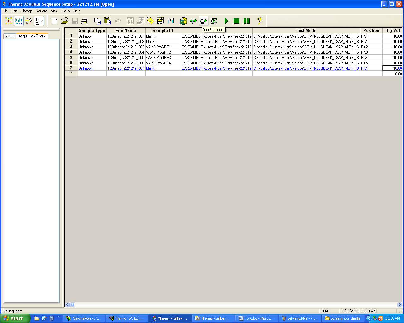Click the New sequence blank page icon
This screenshot has height=323, width=404.
[x=55, y=21]
